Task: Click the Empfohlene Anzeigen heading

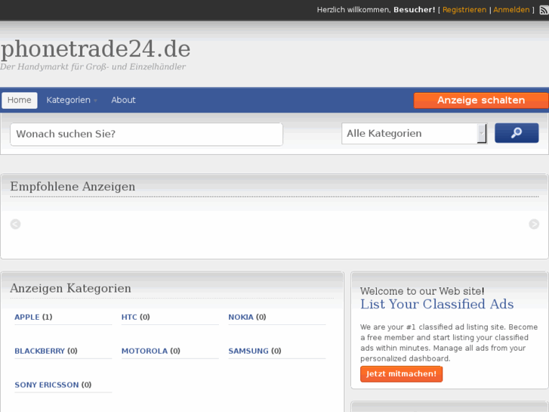Action: (x=72, y=186)
